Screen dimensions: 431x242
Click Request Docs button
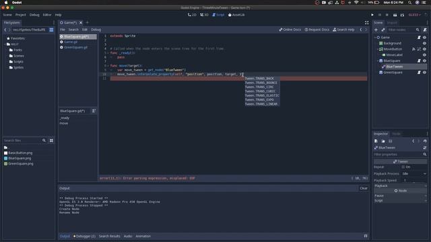click(x=317, y=30)
